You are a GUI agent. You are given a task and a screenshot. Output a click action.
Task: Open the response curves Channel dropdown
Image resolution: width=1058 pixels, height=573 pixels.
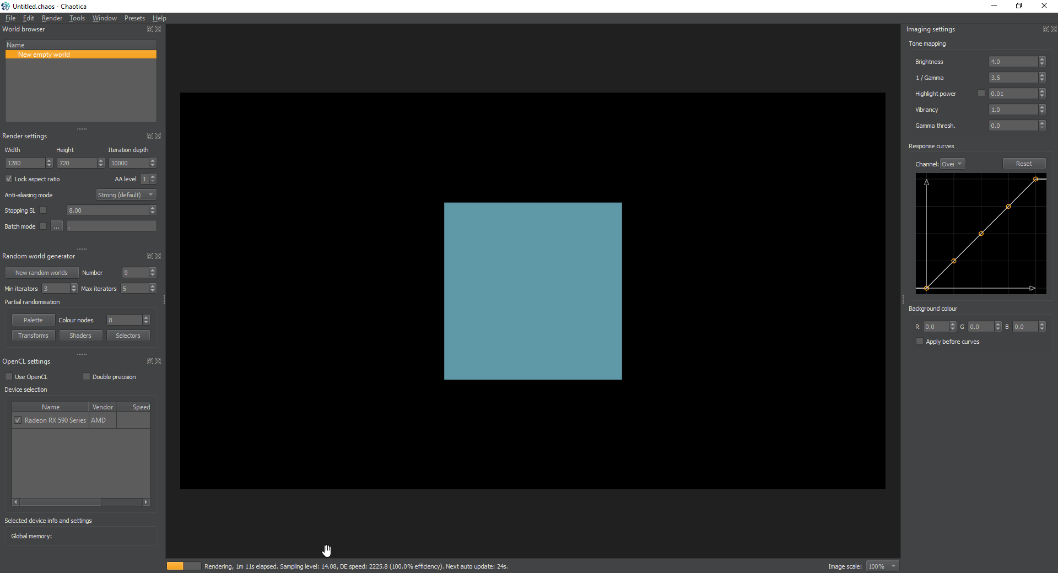pos(953,164)
